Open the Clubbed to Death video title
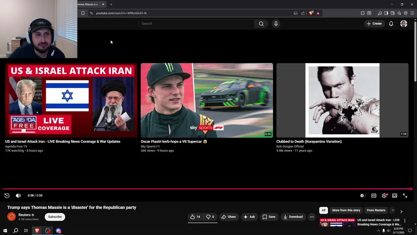The image size is (417, 235). pyautogui.click(x=309, y=141)
